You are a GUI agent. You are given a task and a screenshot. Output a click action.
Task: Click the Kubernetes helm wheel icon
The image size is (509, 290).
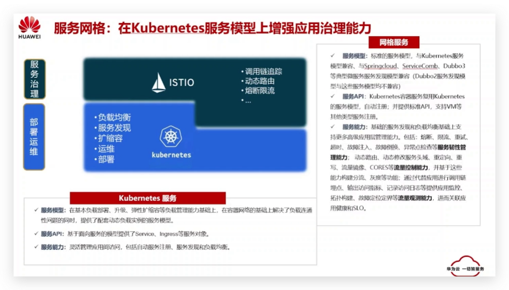click(x=171, y=137)
